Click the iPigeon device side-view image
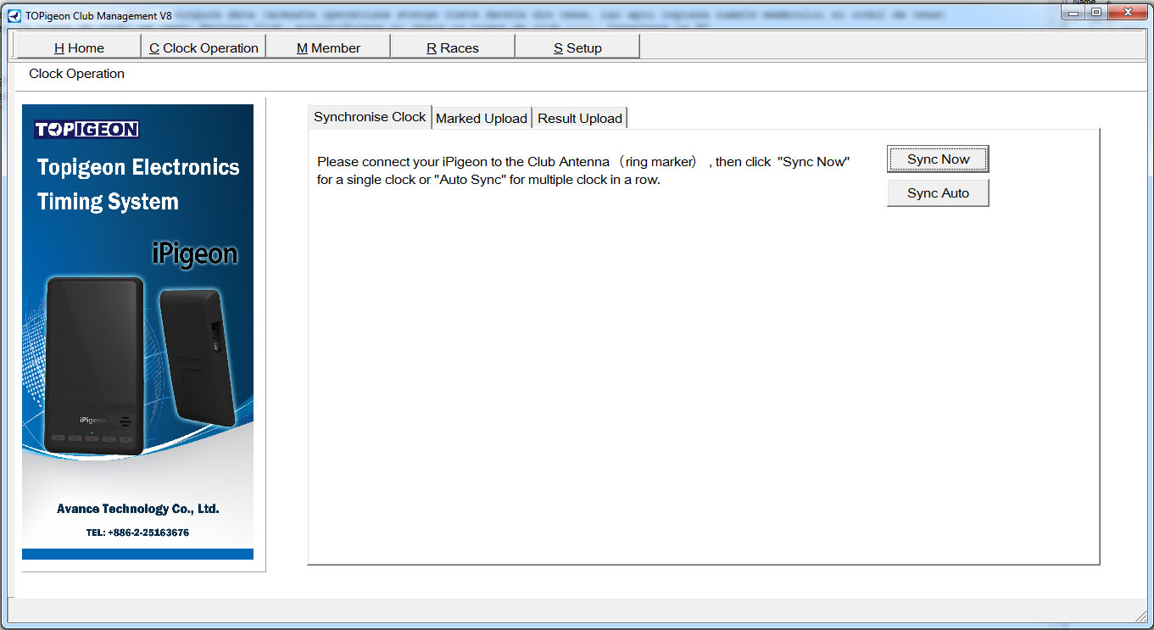 pos(197,356)
